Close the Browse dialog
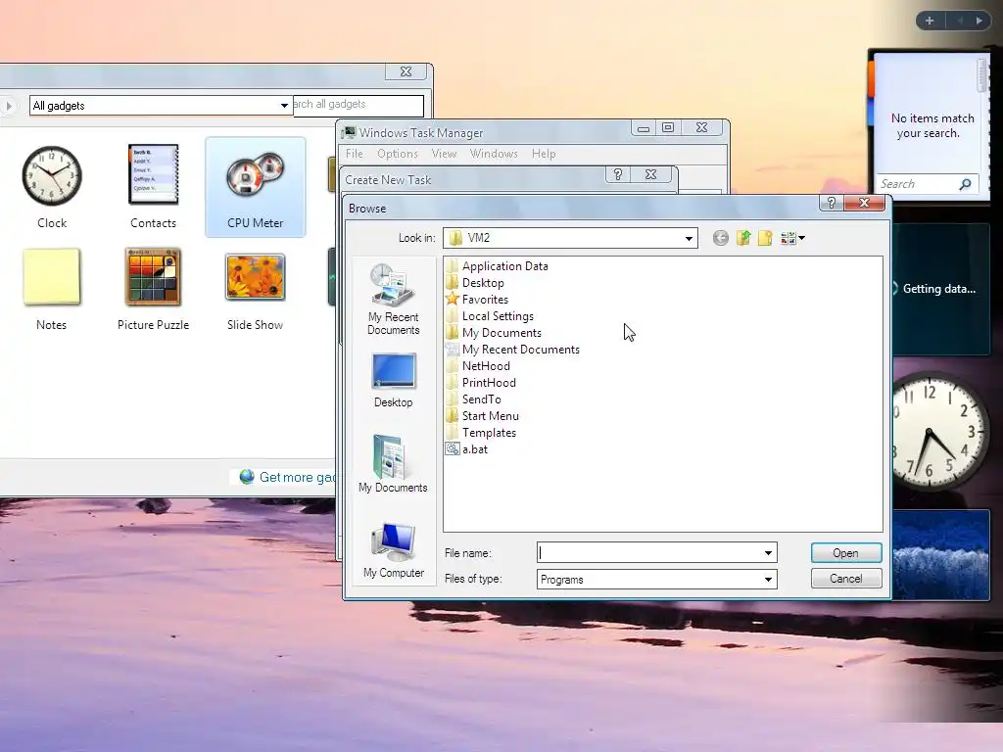 coord(864,203)
